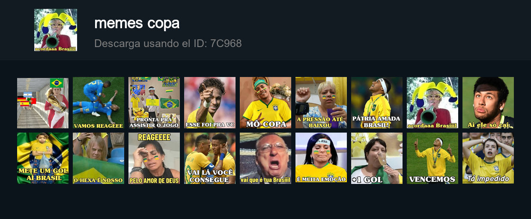Open the "A PRESSÃO ATÉ BAIXOU" sticker

click(321, 103)
